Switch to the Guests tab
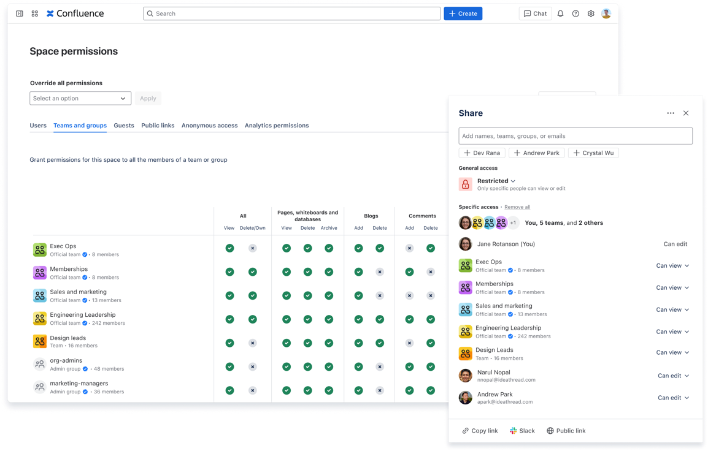This screenshot has width=708, height=451. 124,126
